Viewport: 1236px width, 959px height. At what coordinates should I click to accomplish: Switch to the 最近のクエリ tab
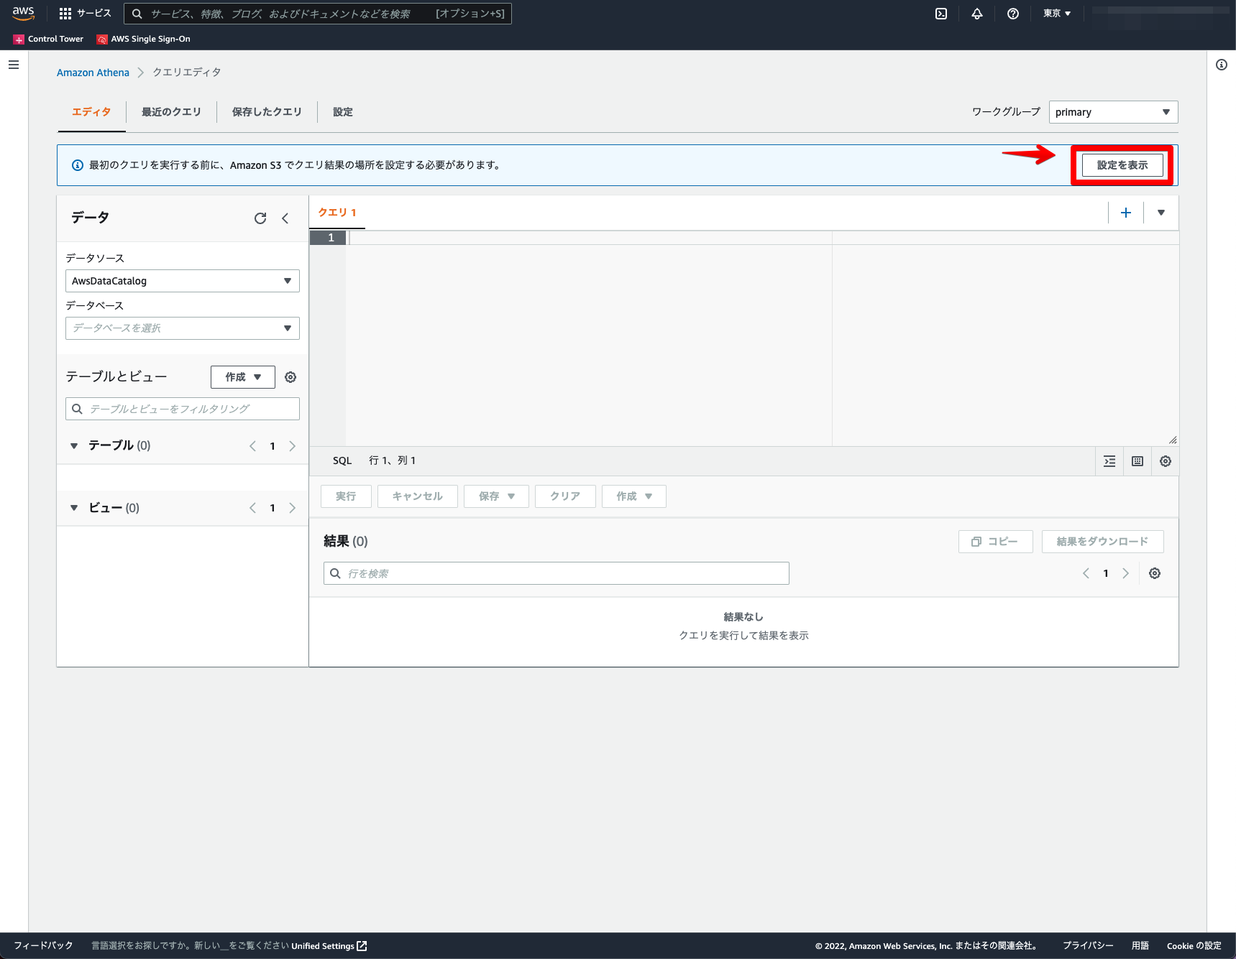point(171,112)
